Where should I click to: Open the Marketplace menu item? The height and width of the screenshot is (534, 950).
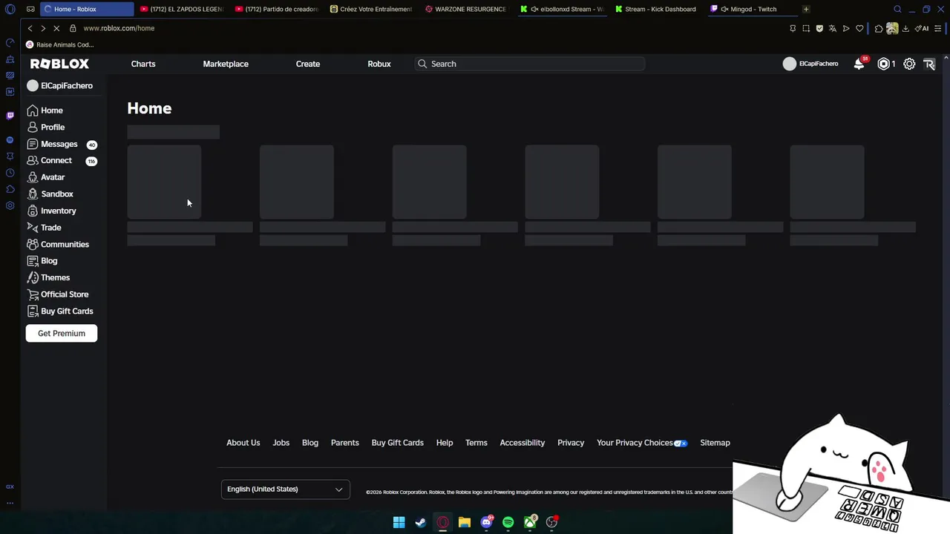[x=226, y=64]
